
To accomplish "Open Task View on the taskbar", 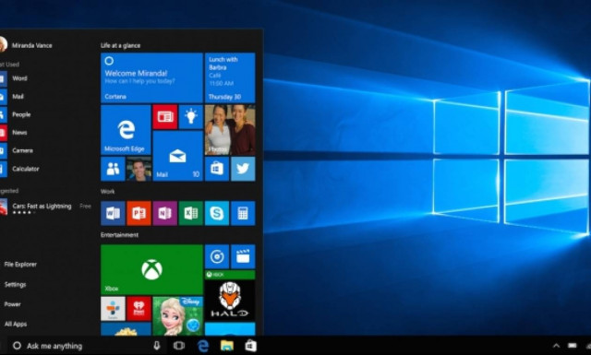I will pyautogui.click(x=178, y=346).
